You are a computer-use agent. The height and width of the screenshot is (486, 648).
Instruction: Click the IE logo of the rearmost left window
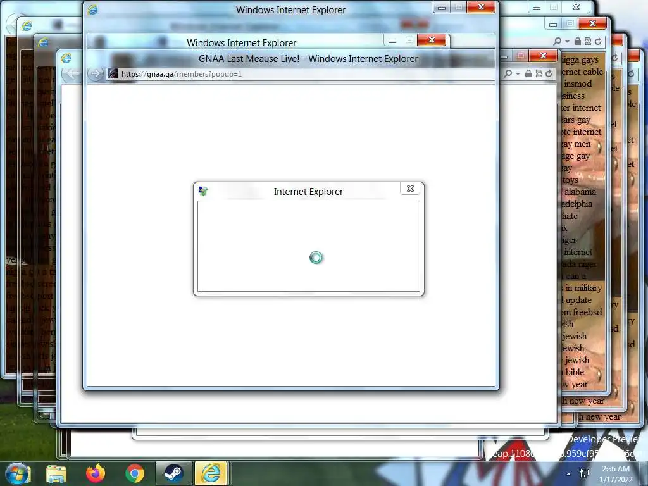point(27,25)
